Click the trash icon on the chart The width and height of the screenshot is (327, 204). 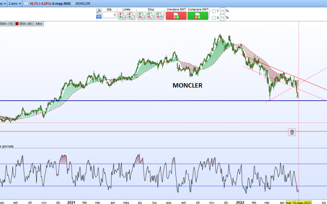click(292, 132)
